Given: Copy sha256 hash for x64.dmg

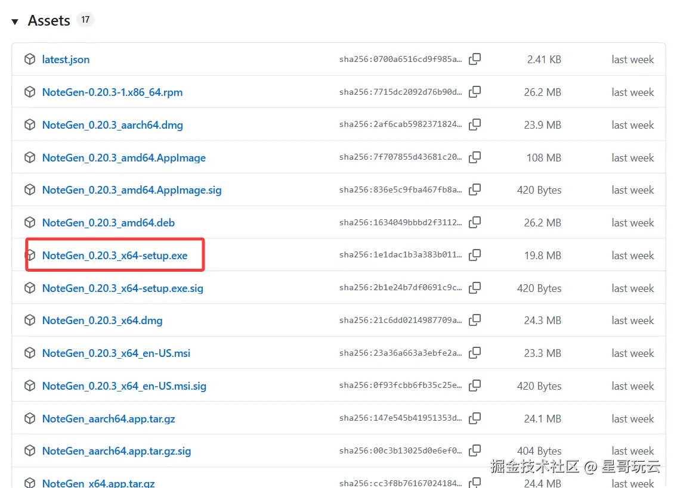Looking at the screenshot, I should [x=475, y=320].
